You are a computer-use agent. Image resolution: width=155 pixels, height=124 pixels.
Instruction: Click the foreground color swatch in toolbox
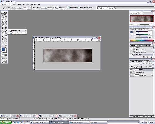click(x=3, y=49)
